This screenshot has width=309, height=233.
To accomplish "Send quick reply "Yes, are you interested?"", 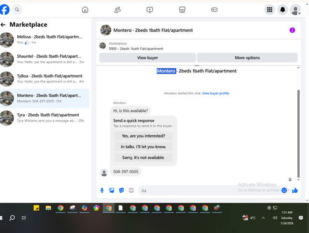I will click(x=143, y=136).
